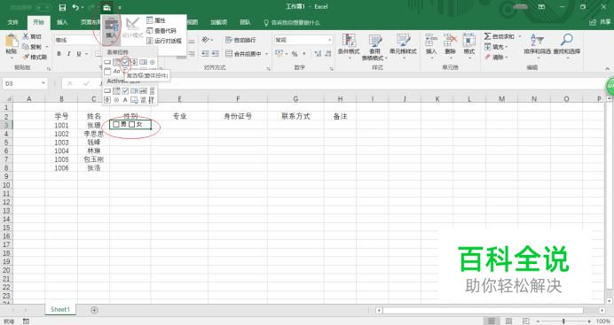Screen dimensions: 614x325
Task: Insert the form control checkbox
Action: click(125, 62)
